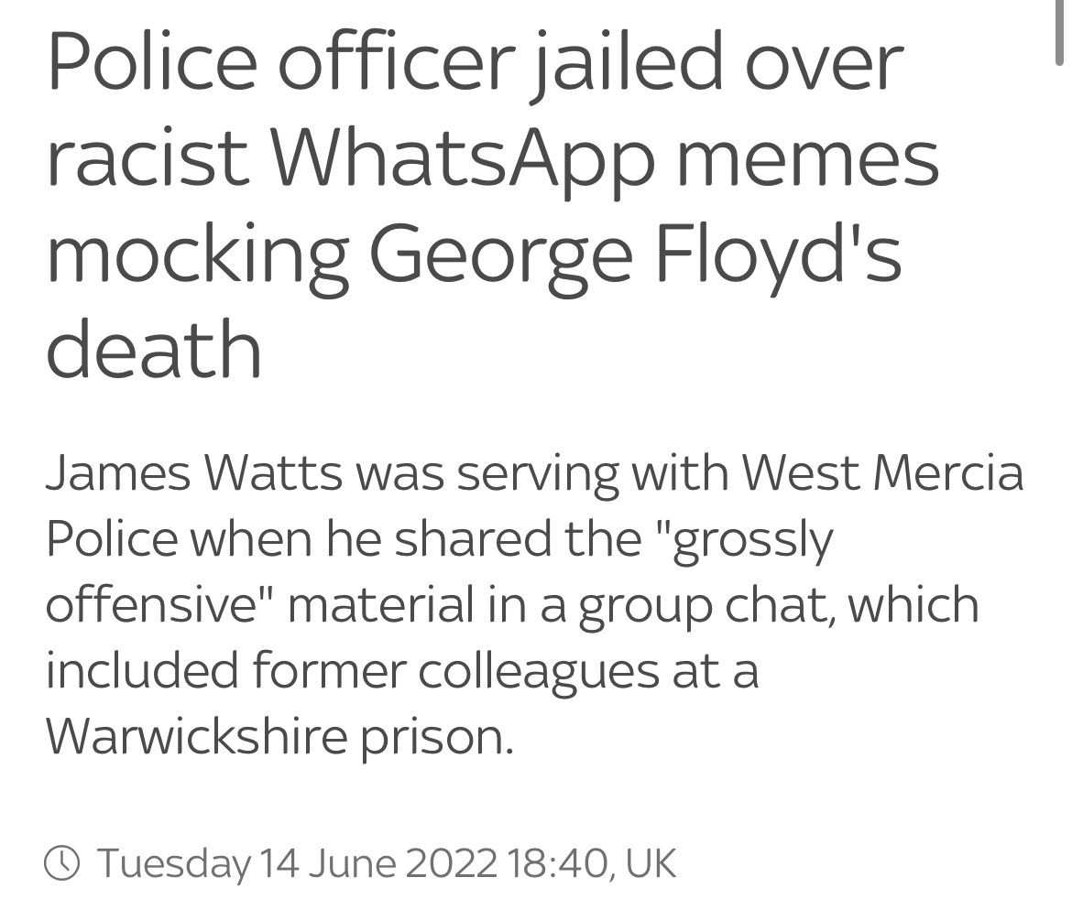This screenshot has height=910, width=1072.
Task: Click the name 'James Watts' in the summary
Action: coord(194,472)
